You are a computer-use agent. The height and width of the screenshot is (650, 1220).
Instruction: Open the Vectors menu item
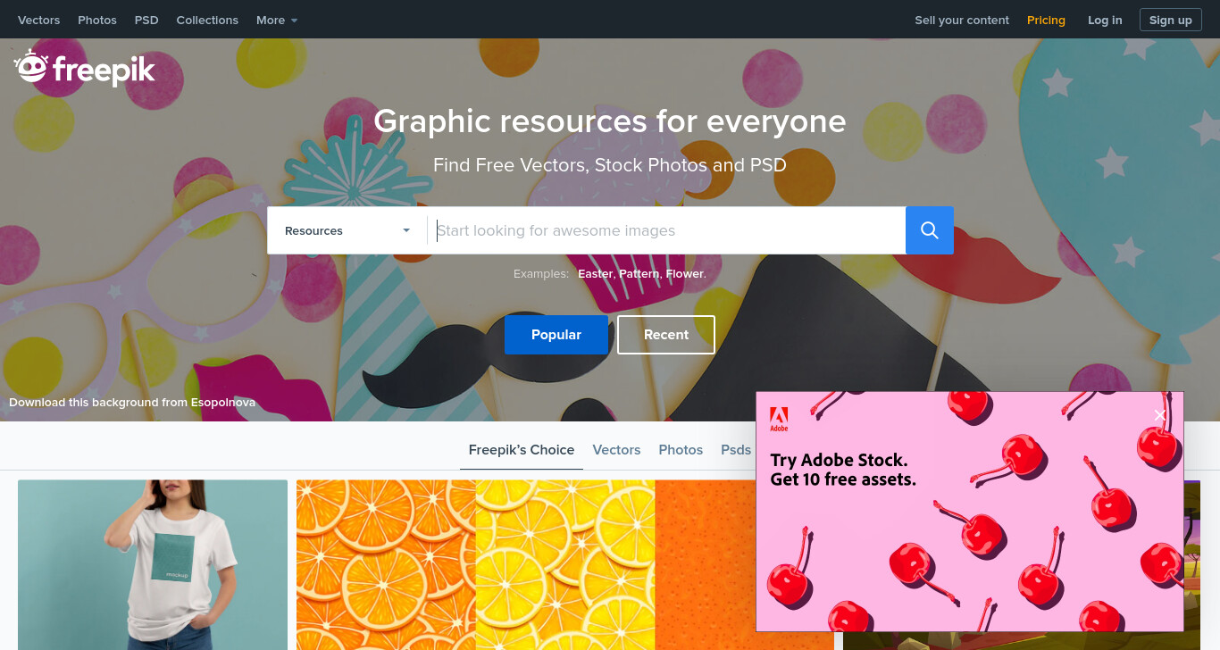pyautogui.click(x=39, y=20)
